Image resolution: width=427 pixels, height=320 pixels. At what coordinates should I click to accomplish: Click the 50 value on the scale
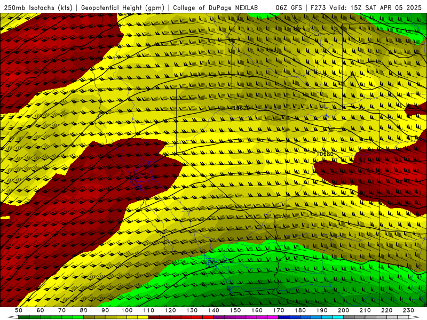click(x=19, y=310)
